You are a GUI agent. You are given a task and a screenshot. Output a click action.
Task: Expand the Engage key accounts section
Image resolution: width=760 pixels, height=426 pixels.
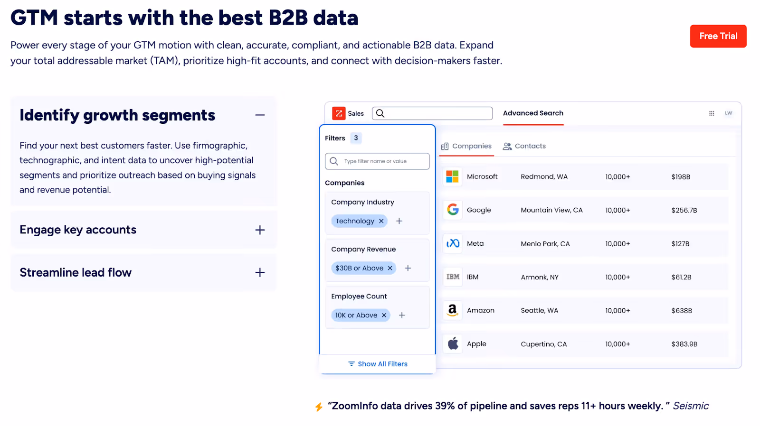[260, 230]
